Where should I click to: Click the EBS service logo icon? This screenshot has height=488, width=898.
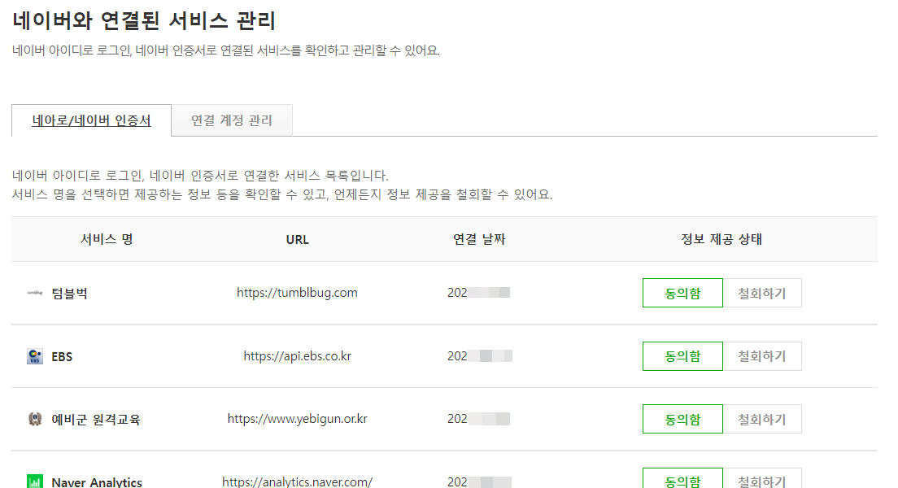[35, 356]
